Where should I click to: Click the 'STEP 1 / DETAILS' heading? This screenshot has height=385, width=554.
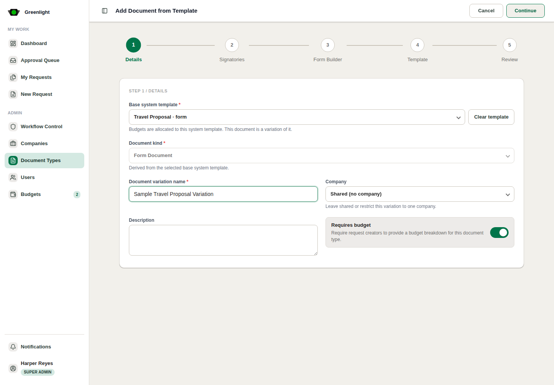[x=148, y=91]
